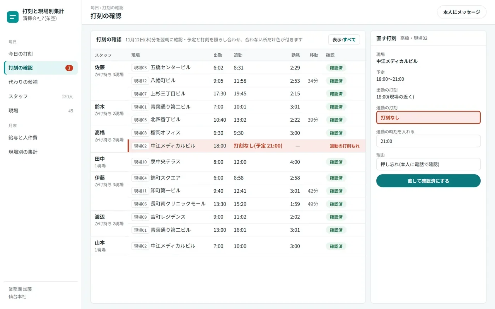Click 青葉通り第二ビル in 鈴木's rows
Image resolution: width=495 pixels, height=309 pixels.
tap(171, 107)
